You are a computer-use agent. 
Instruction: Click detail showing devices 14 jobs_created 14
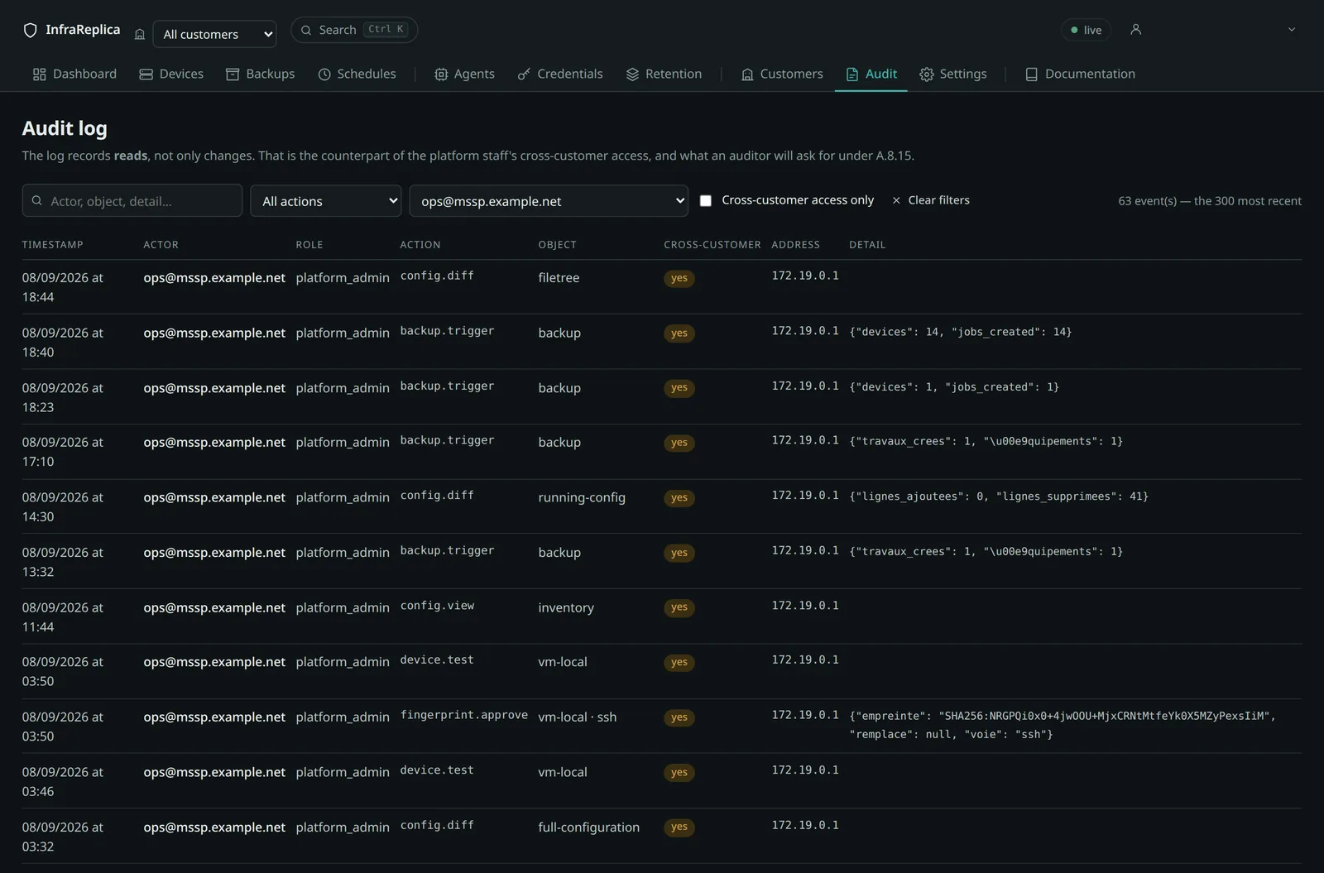961,332
